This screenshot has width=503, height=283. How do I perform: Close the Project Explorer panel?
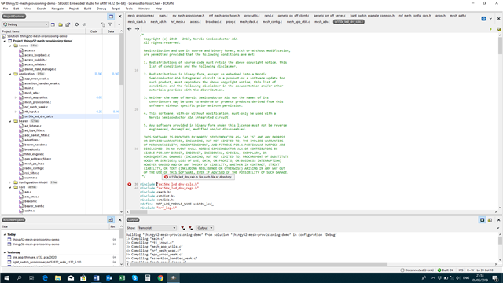(120, 17)
